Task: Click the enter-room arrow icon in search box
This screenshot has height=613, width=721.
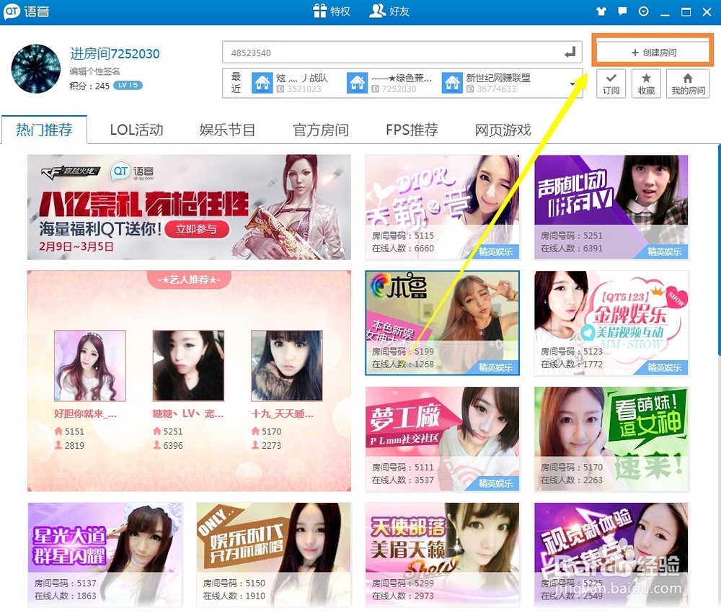Action: click(x=570, y=53)
